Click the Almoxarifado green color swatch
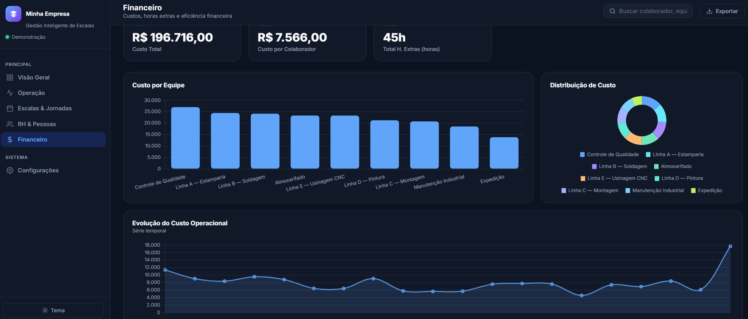Viewport: 748px width, 319px height. pos(656,166)
